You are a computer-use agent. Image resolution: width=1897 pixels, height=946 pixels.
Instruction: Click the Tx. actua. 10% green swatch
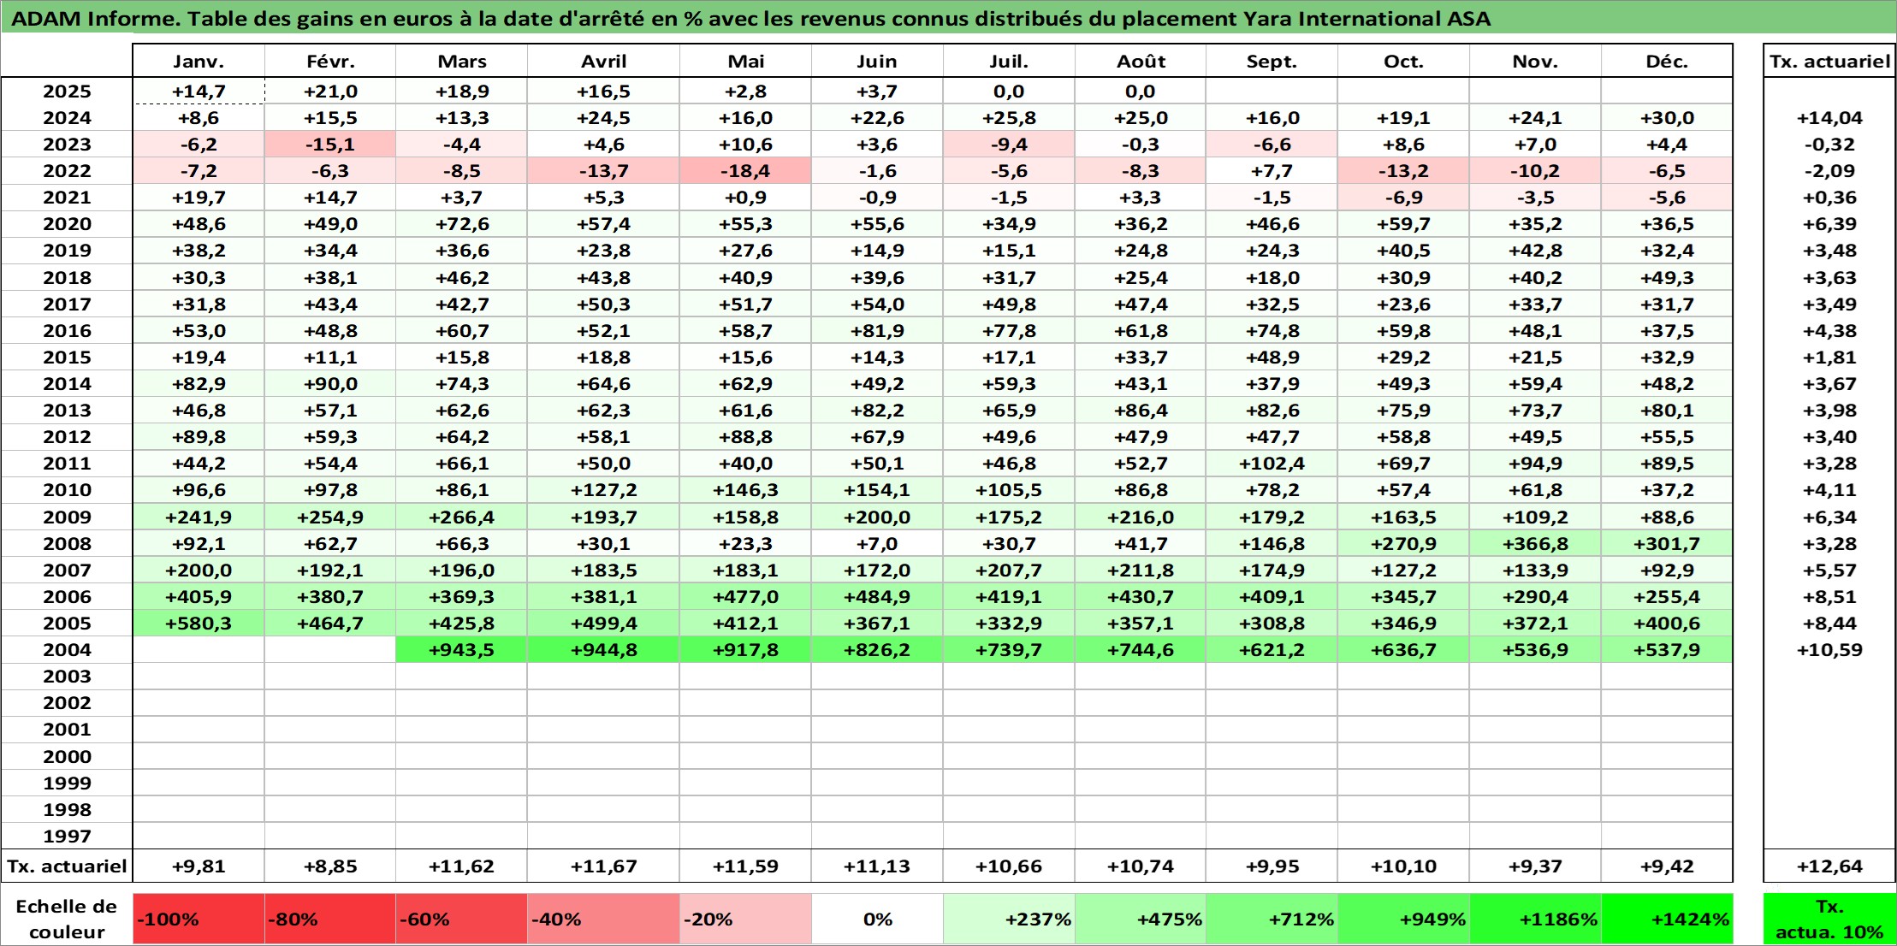tap(1829, 919)
